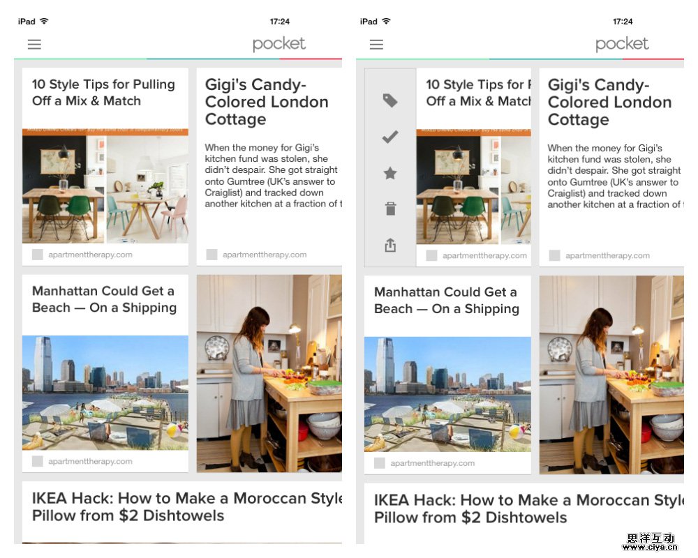Click Manhattan beach photo in right screenshot

click(448, 394)
